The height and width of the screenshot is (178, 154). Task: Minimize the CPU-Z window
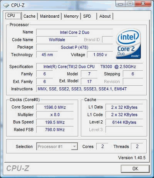coord(121,4)
